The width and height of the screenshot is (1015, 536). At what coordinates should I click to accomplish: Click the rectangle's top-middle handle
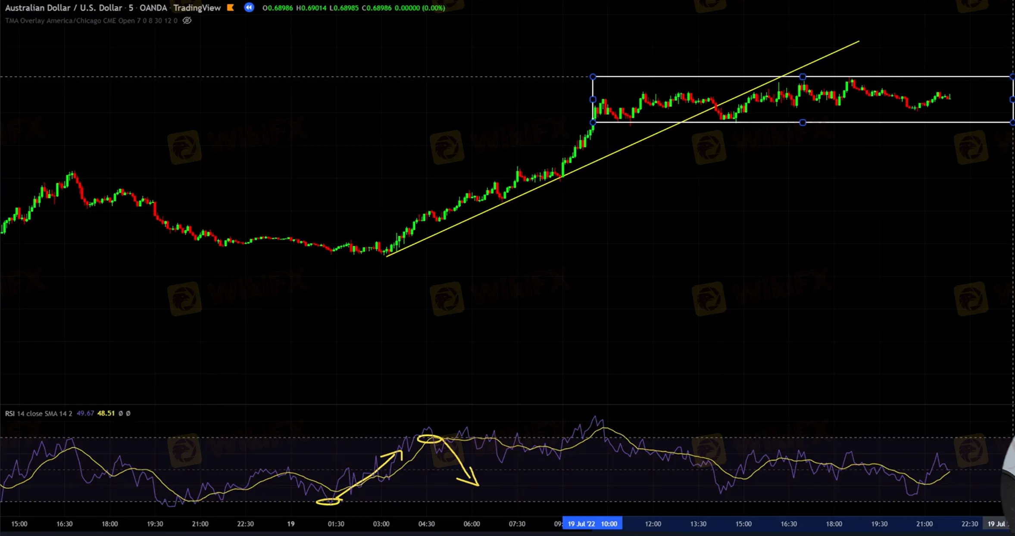pos(803,77)
